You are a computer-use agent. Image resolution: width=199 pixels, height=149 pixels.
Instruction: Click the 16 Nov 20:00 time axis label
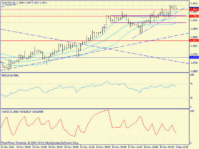55,147
